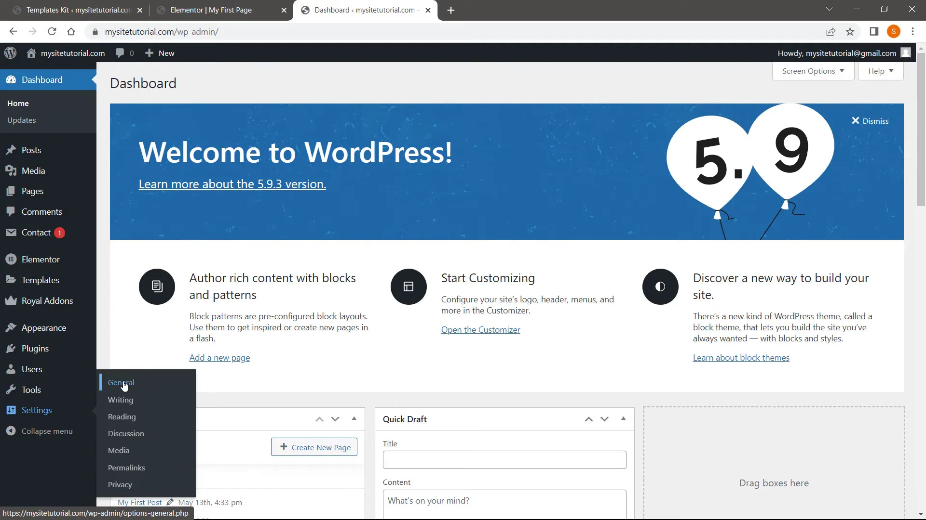Click the Users person icon
Screen dimensions: 926x520
pos(11,369)
